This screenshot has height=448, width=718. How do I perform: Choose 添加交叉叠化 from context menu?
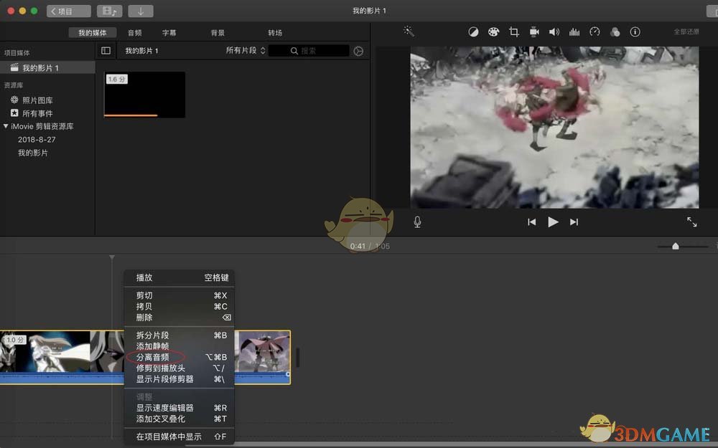[x=179, y=419]
